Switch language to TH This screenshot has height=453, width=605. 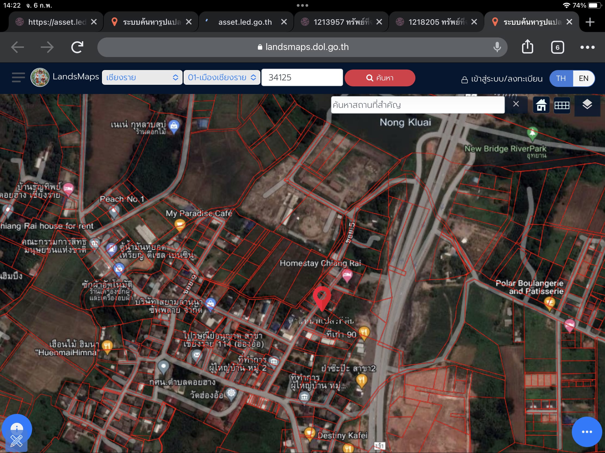tap(561, 78)
